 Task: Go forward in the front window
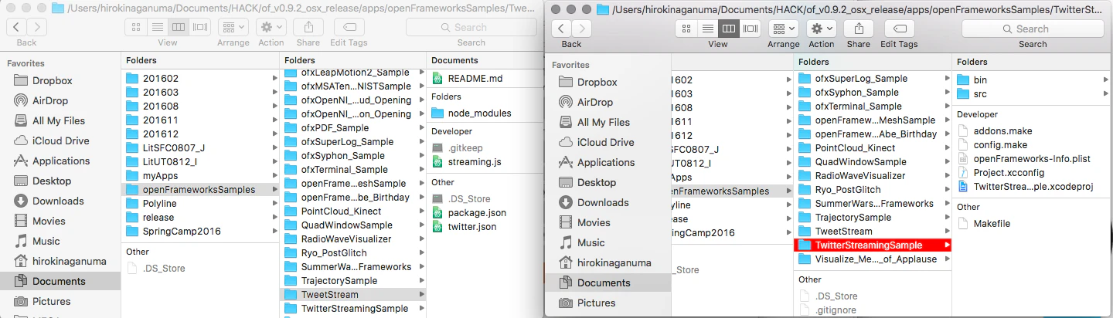click(x=581, y=29)
